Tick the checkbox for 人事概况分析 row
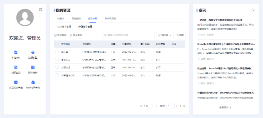This screenshot has height=118, width=263. (57, 75)
